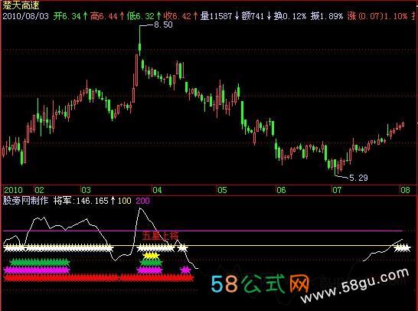Select the date 2010/08/03
This screenshot has height=311, width=418.
(25, 16)
